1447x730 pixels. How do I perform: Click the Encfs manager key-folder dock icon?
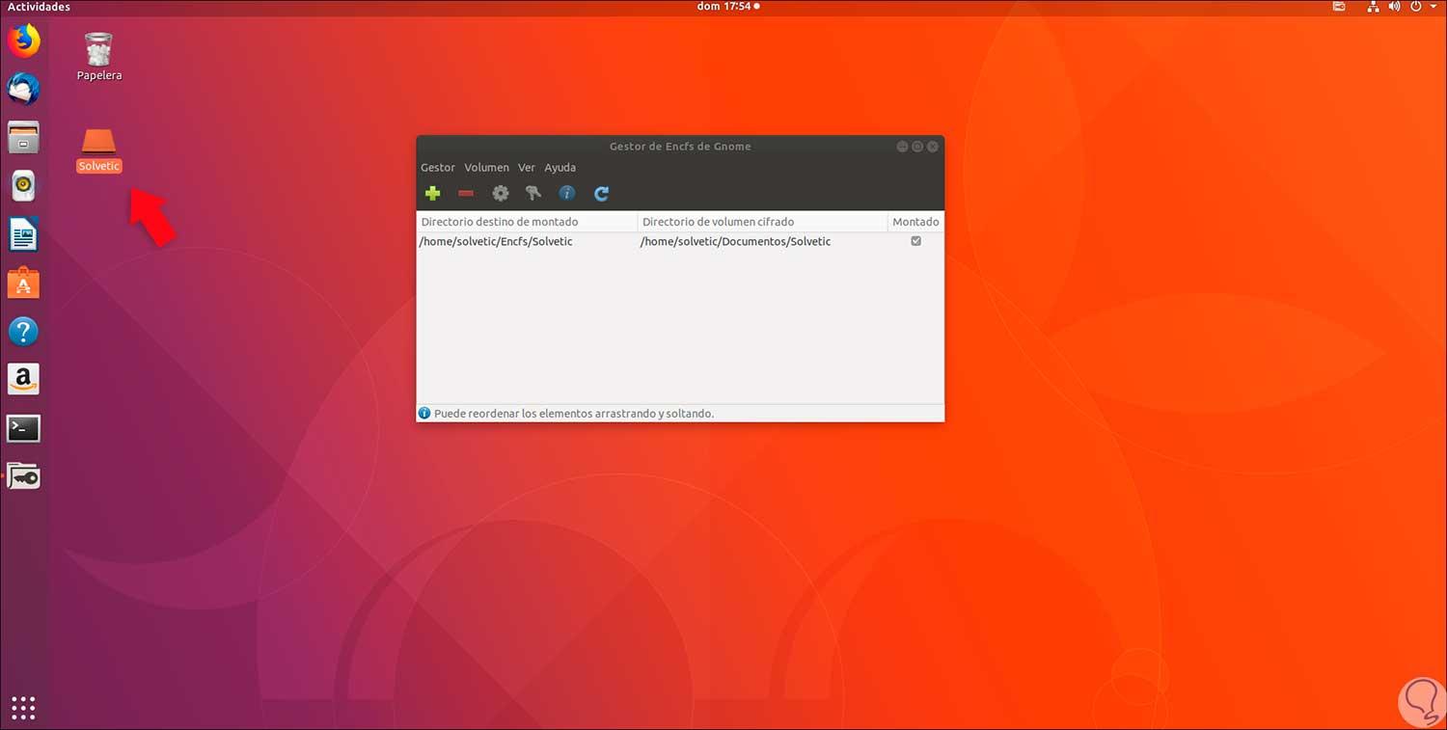pyautogui.click(x=23, y=476)
